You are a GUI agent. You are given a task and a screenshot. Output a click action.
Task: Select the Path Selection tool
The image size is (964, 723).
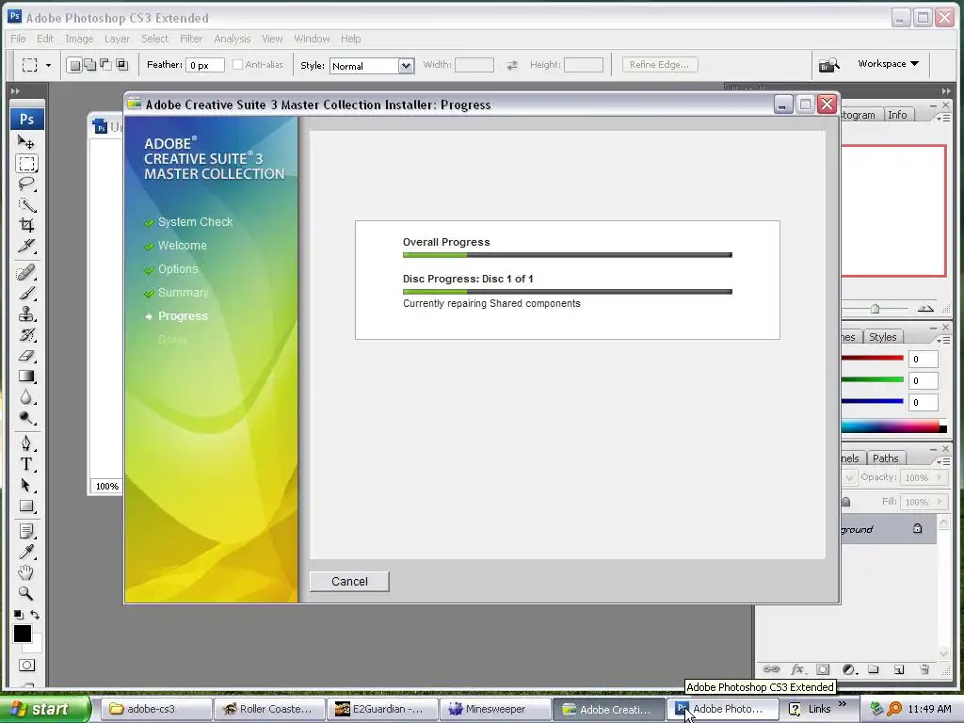[25, 485]
